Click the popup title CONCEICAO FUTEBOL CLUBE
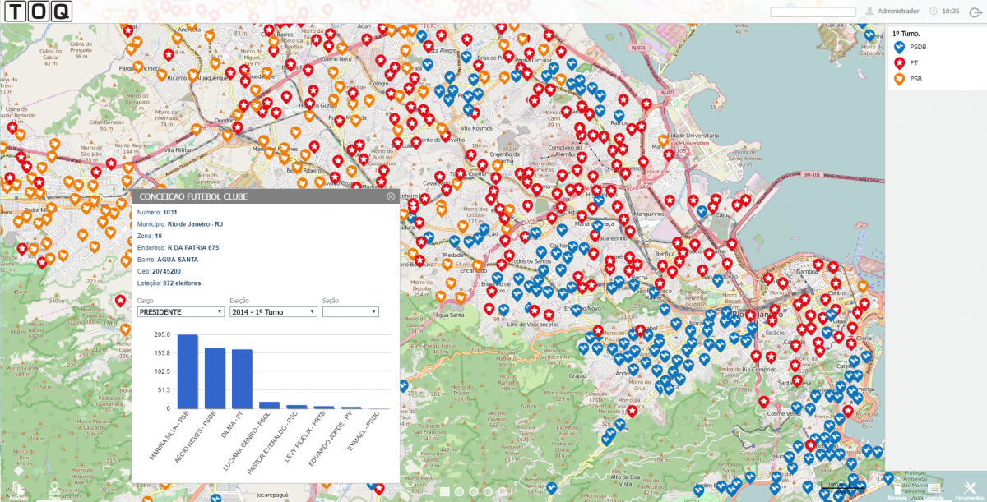 (x=194, y=197)
